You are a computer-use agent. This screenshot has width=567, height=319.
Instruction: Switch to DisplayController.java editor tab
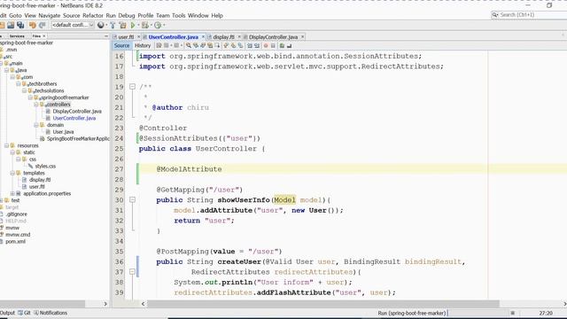[273, 37]
